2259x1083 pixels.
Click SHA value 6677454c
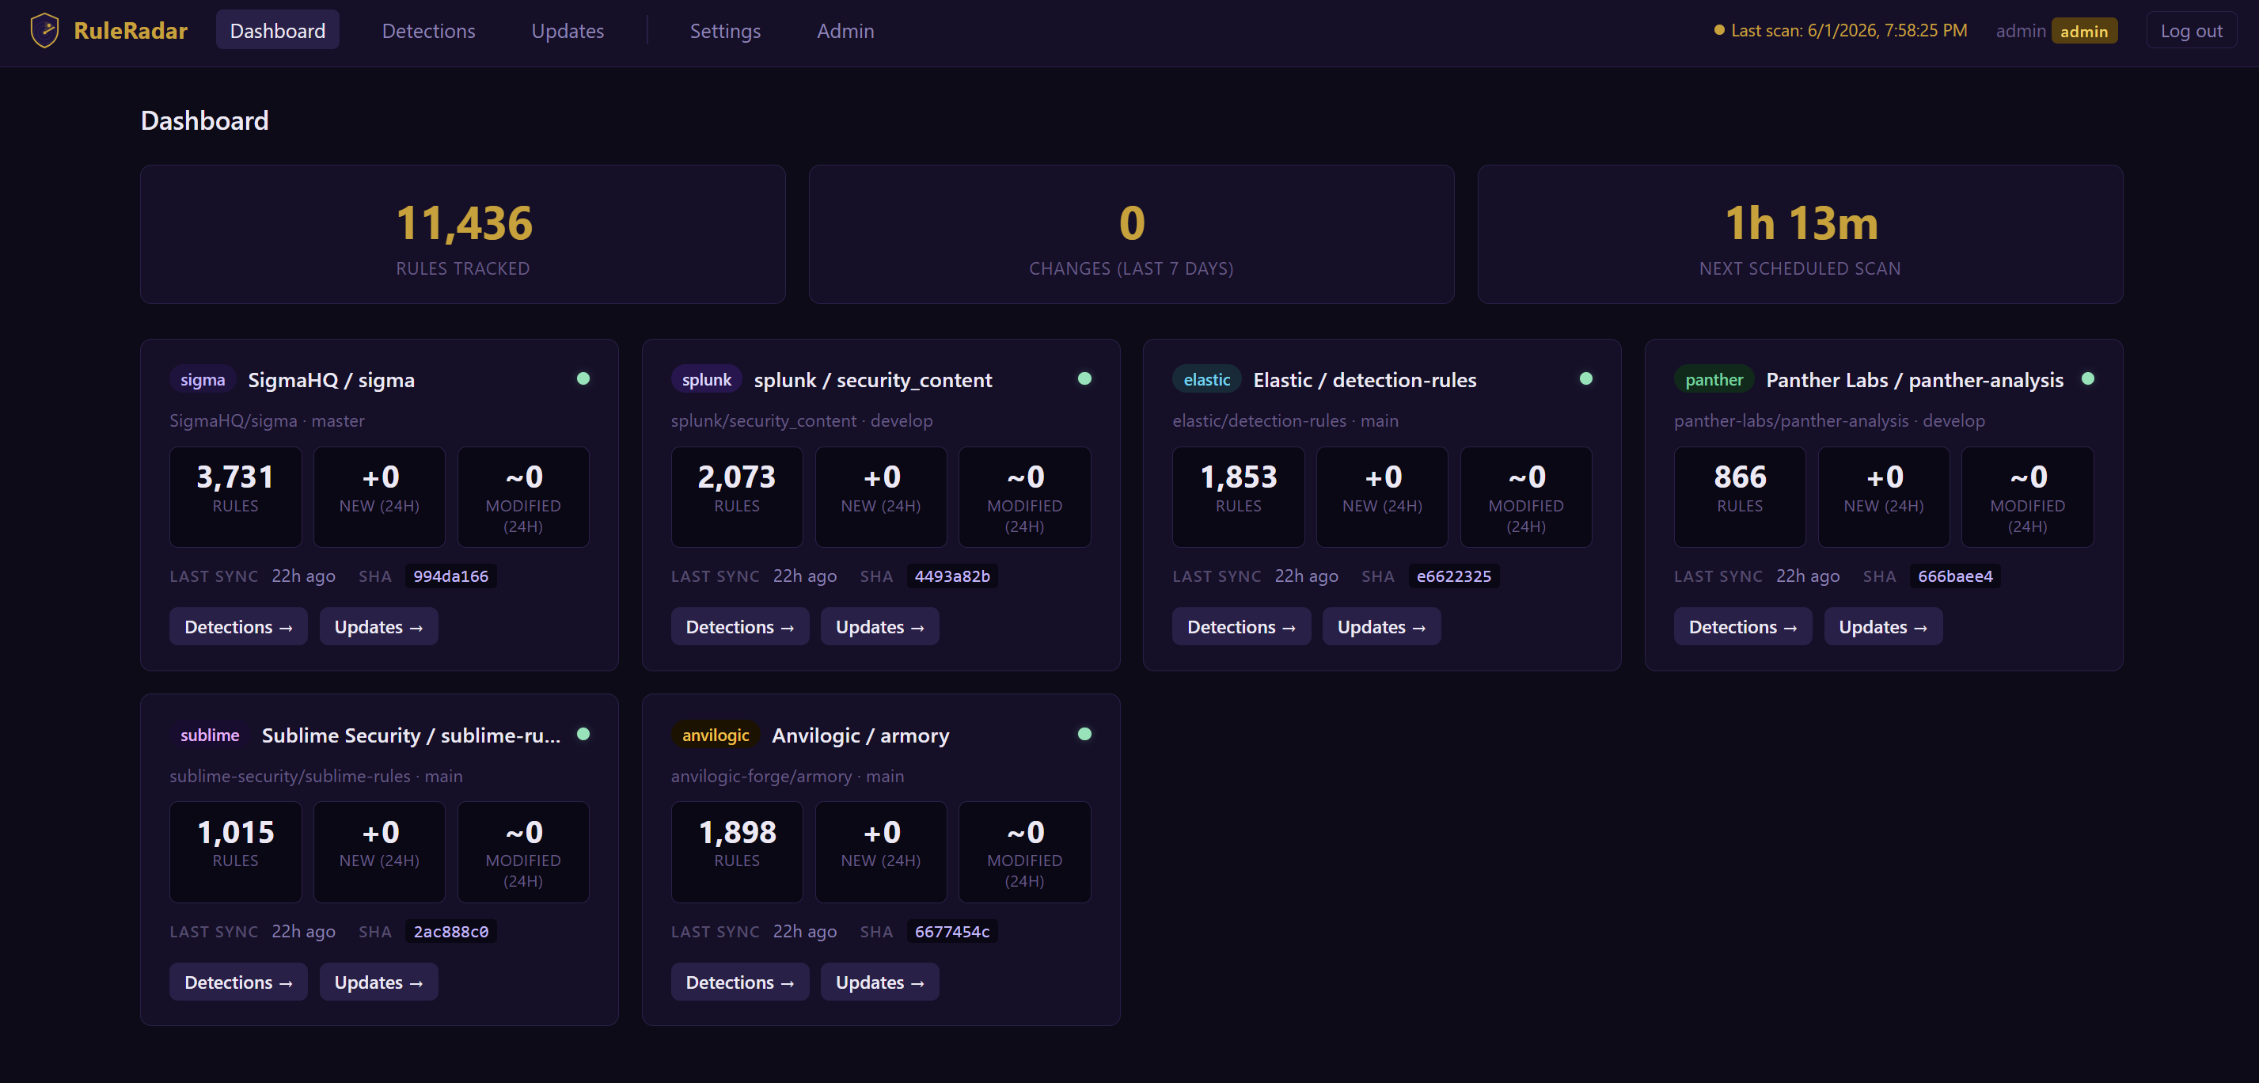(x=952, y=931)
